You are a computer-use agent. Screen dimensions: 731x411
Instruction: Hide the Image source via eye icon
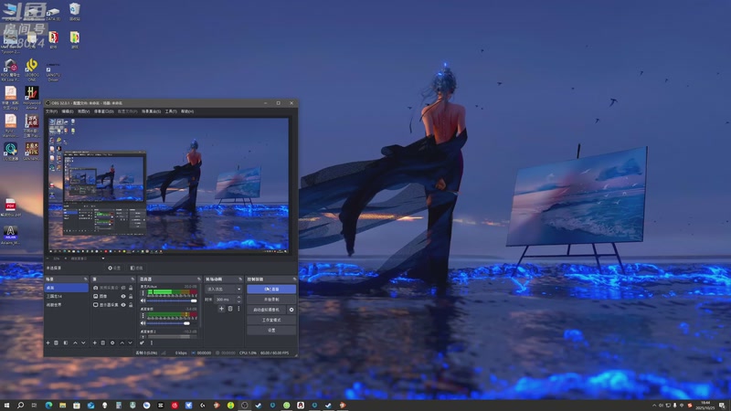pyautogui.click(x=123, y=296)
